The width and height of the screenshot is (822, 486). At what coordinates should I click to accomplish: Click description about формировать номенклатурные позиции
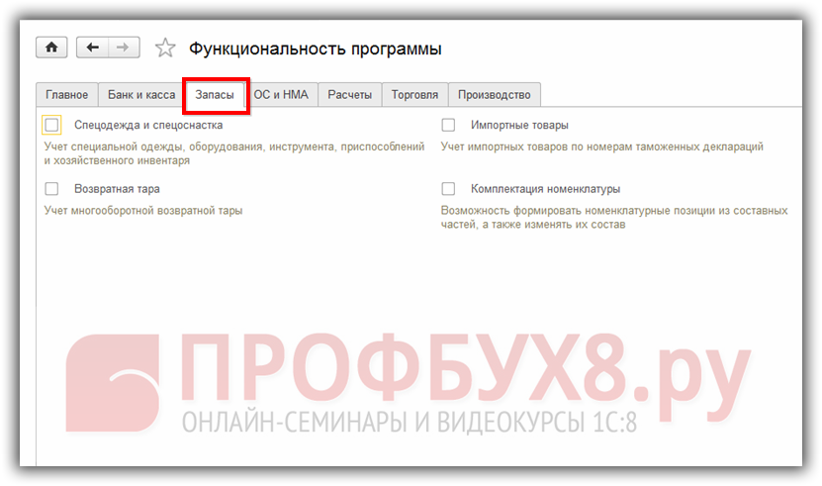click(x=614, y=218)
